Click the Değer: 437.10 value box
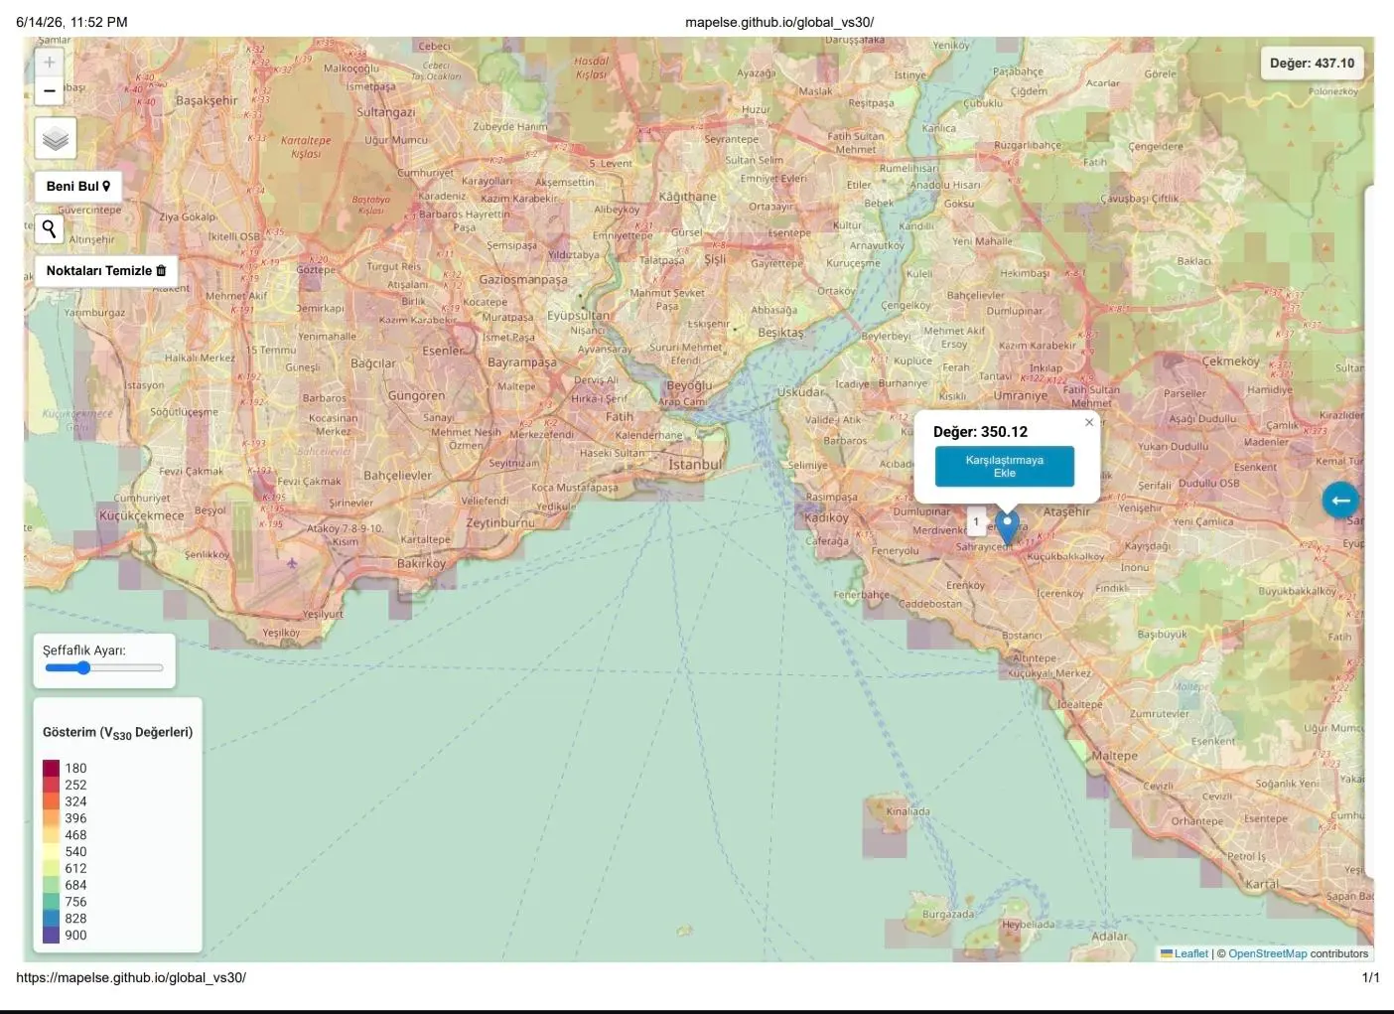This screenshot has height=1014, width=1394. (1312, 63)
